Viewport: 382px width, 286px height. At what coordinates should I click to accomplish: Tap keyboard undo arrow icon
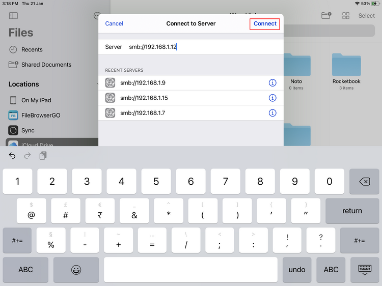[x=12, y=156]
